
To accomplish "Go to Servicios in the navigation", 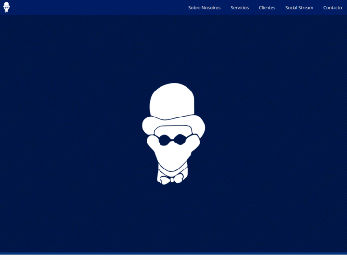I will [x=240, y=8].
